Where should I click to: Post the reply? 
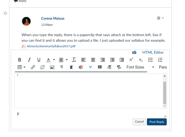(157, 122)
